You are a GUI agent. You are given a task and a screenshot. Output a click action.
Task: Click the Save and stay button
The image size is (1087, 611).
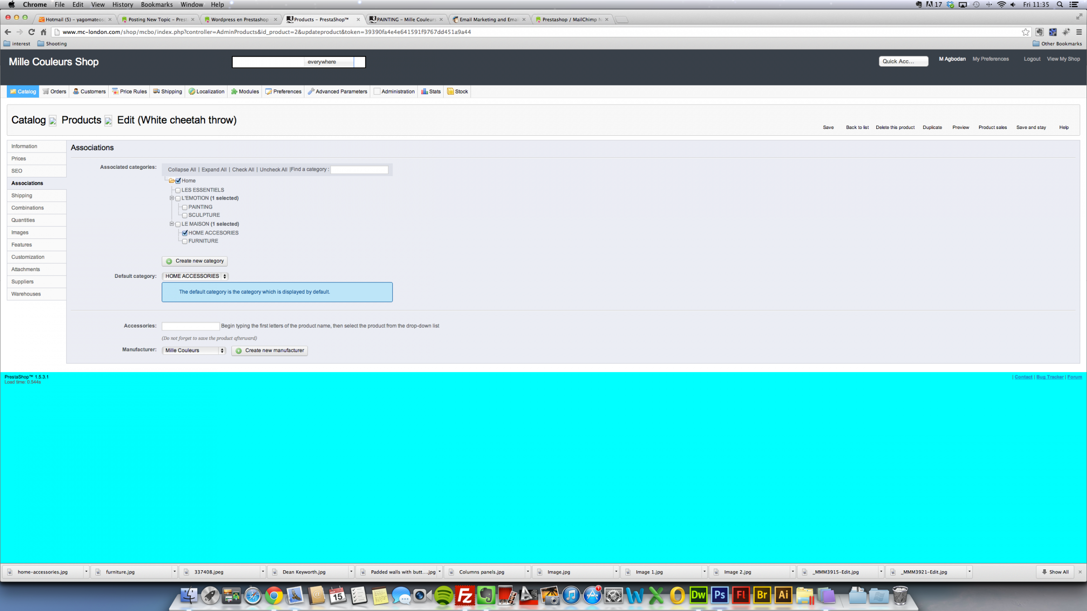(x=1031, y=127)
